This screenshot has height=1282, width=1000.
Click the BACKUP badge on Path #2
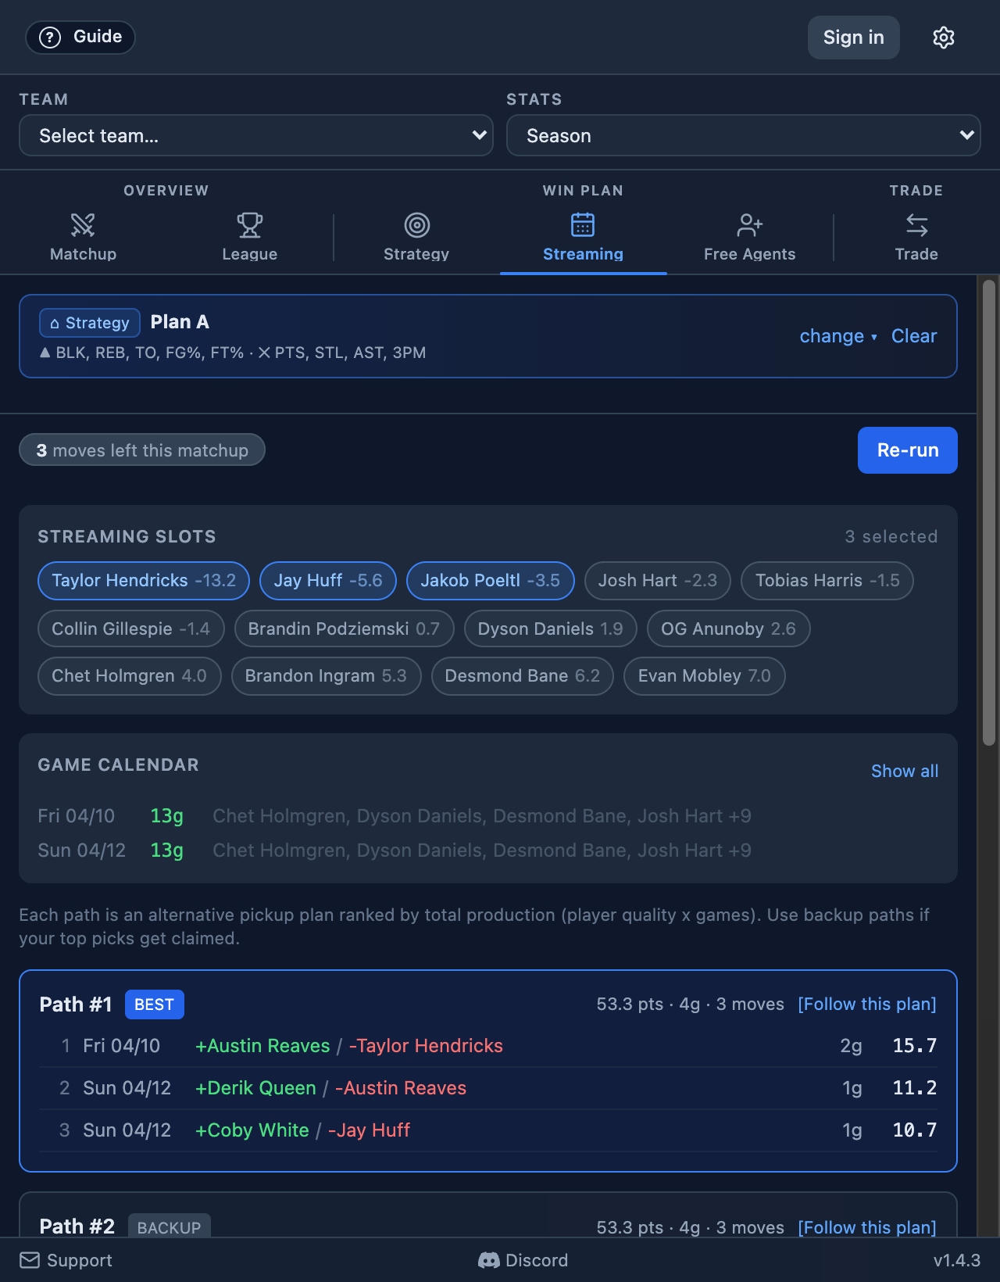click(169, 1226)
